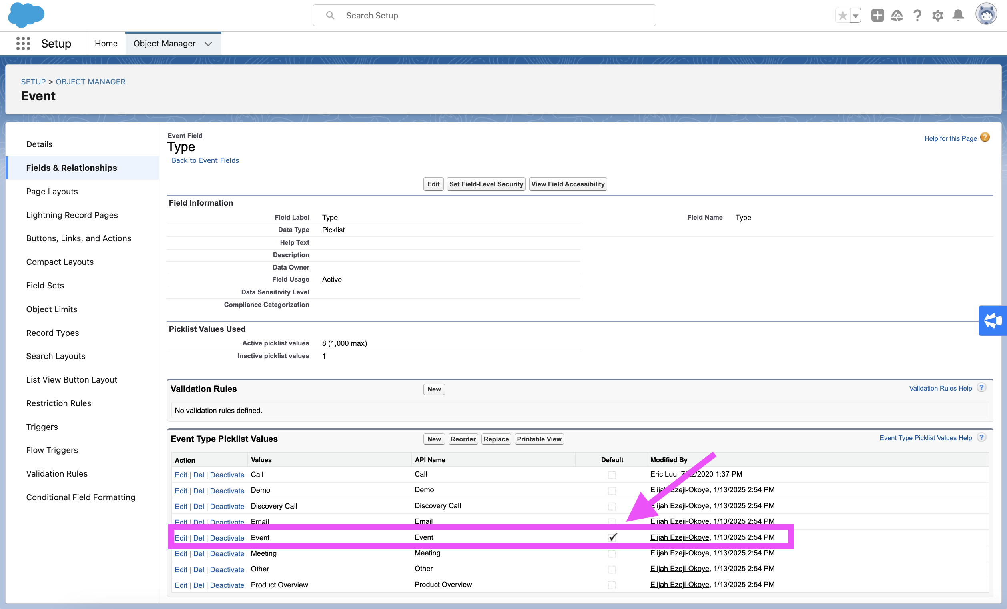Image resolution: width=1007 pixels, height=609 pixels.
Task: Open the blue side panel arrow widget
Action: pyautogui.click(x=993, y=321)
